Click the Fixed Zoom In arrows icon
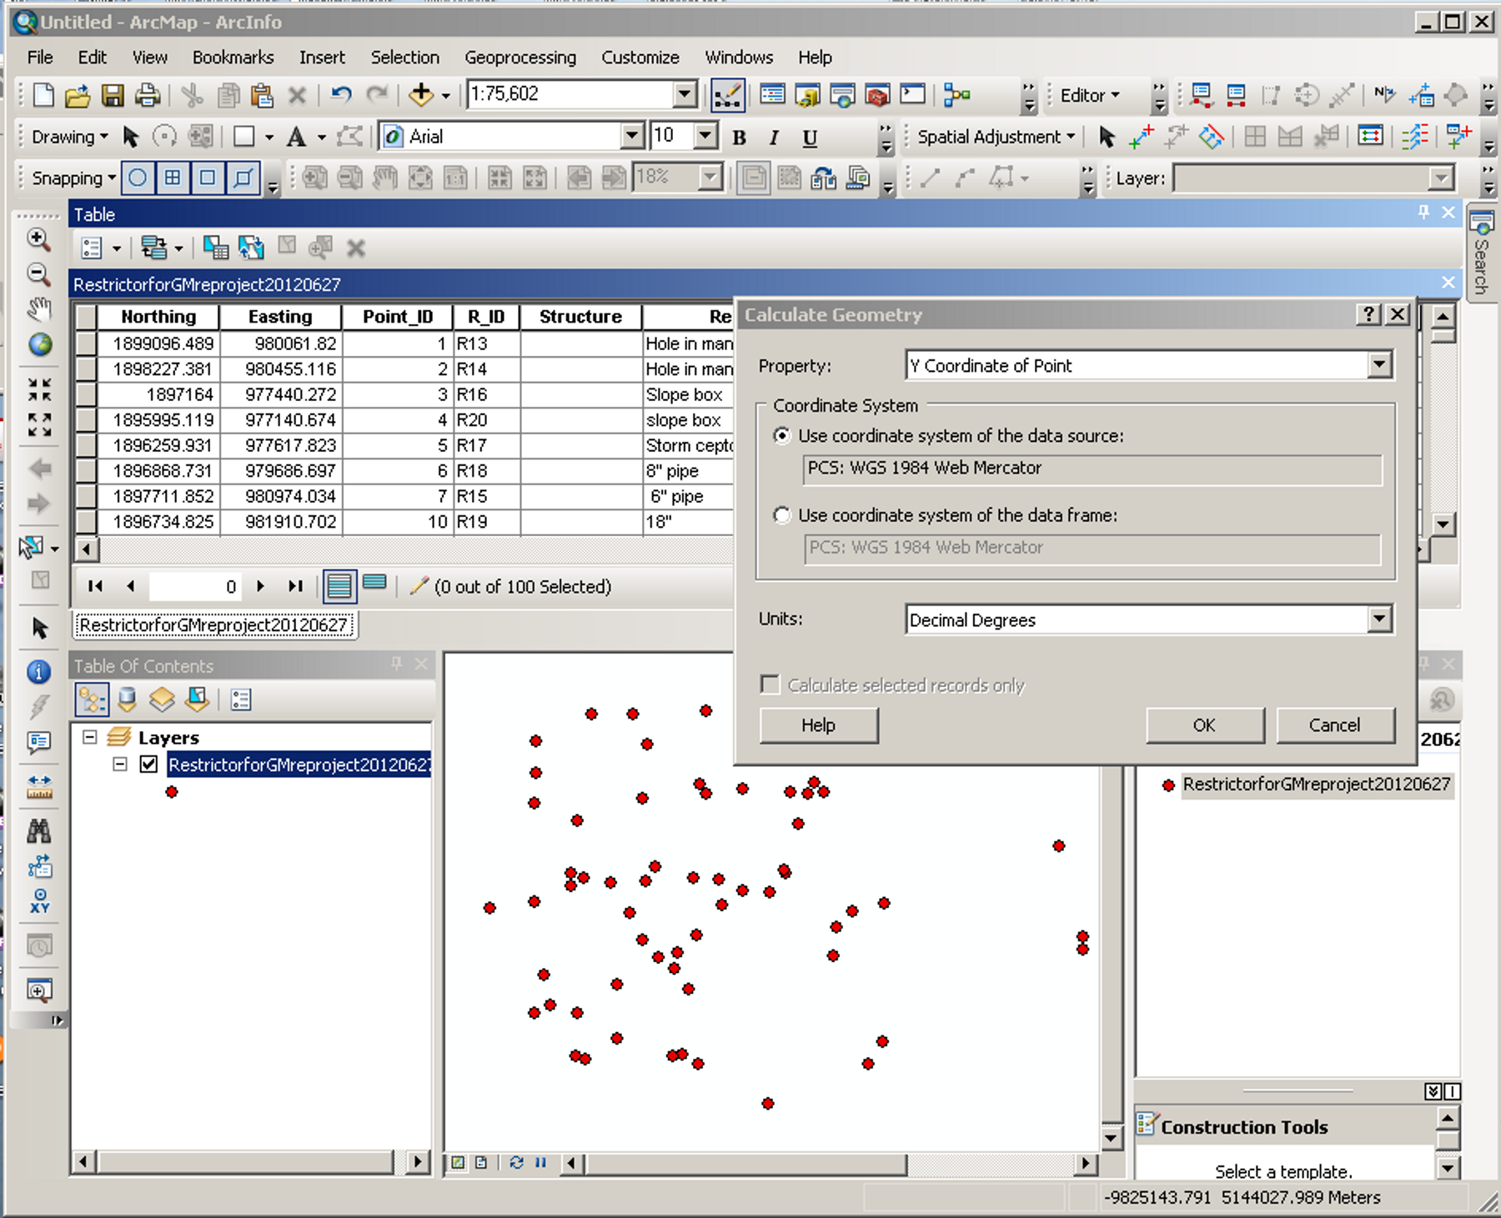The width and height of the screenshot is (1501, 1218). pyautogui.click(x=39, y=389)
